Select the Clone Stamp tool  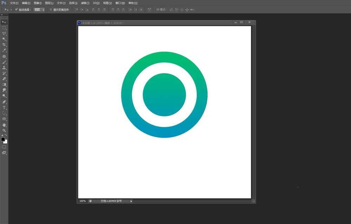point(4,67)
